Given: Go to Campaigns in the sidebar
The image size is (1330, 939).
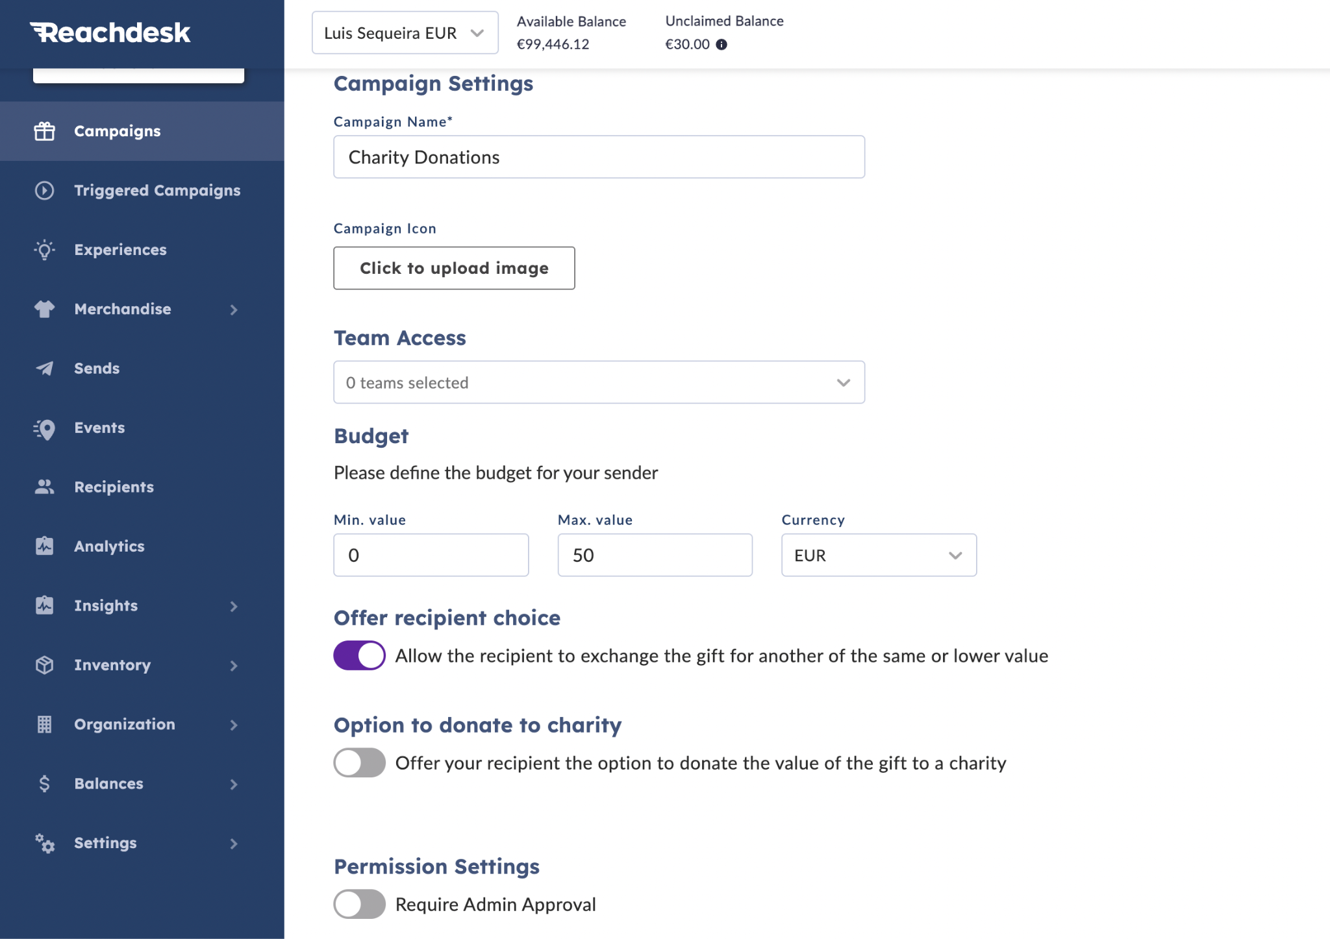Looking at the screenshot, I should click(142, 131).
